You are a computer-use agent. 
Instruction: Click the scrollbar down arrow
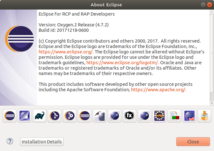click(x=212, y=103)
